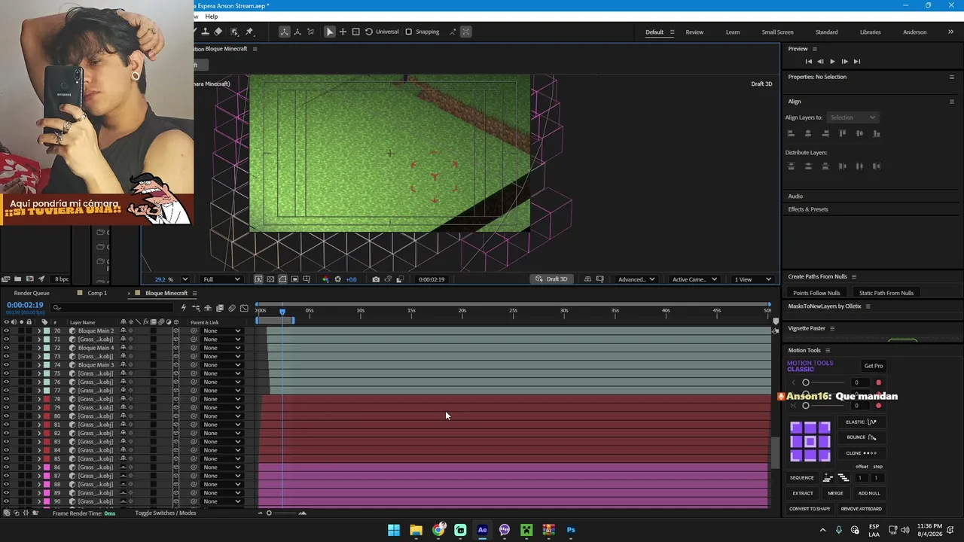Click the Get Pro button
The height and width of the screenshot is (542, 964).
point(874,366)
